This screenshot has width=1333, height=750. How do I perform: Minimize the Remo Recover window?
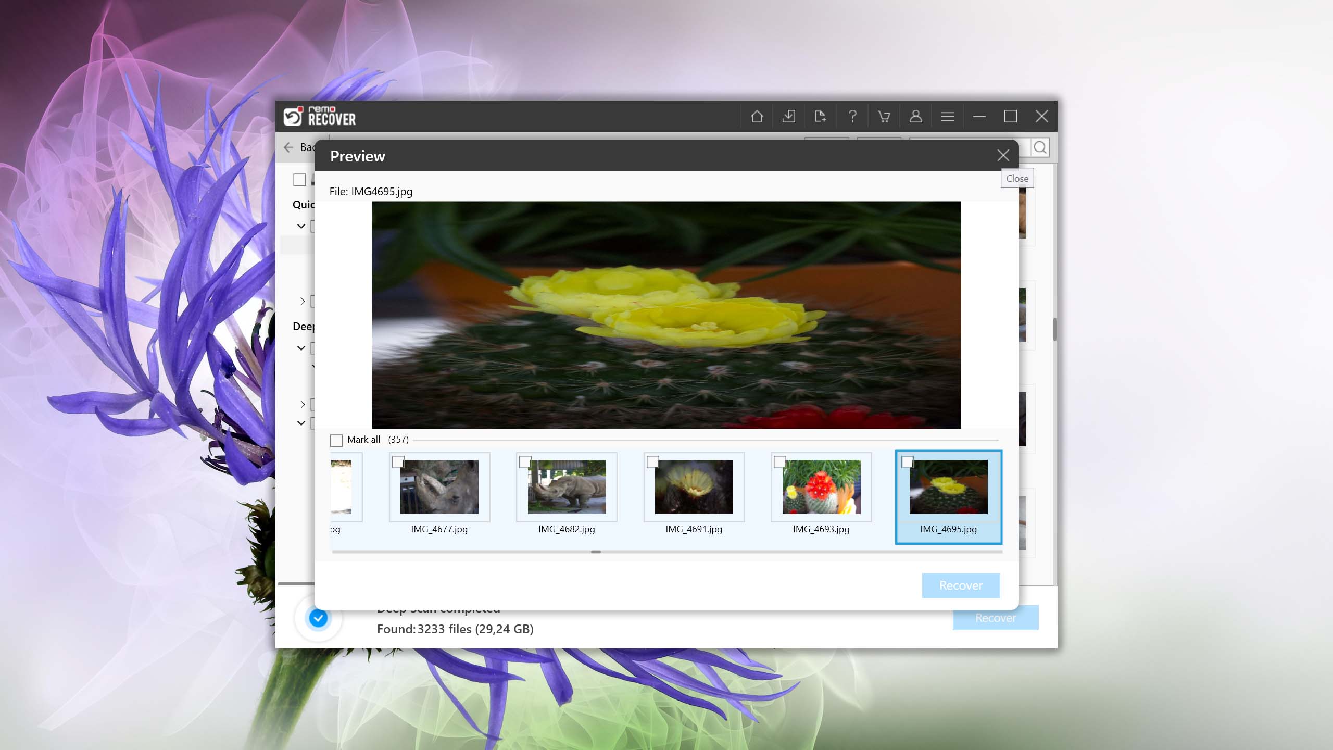[x=979, y=116]
